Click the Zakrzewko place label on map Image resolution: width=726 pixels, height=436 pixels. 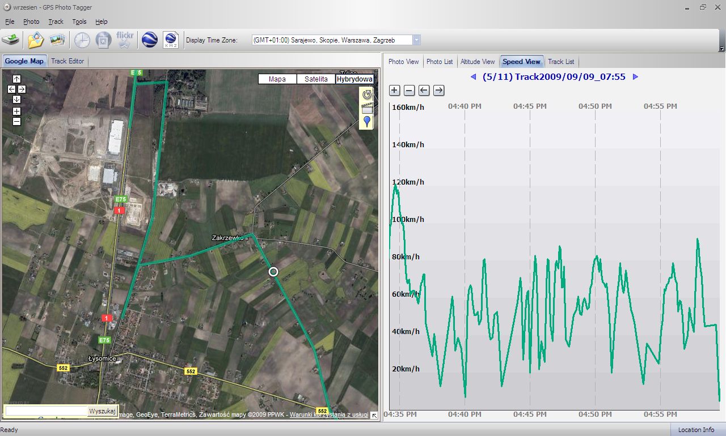tap(227, 238)
